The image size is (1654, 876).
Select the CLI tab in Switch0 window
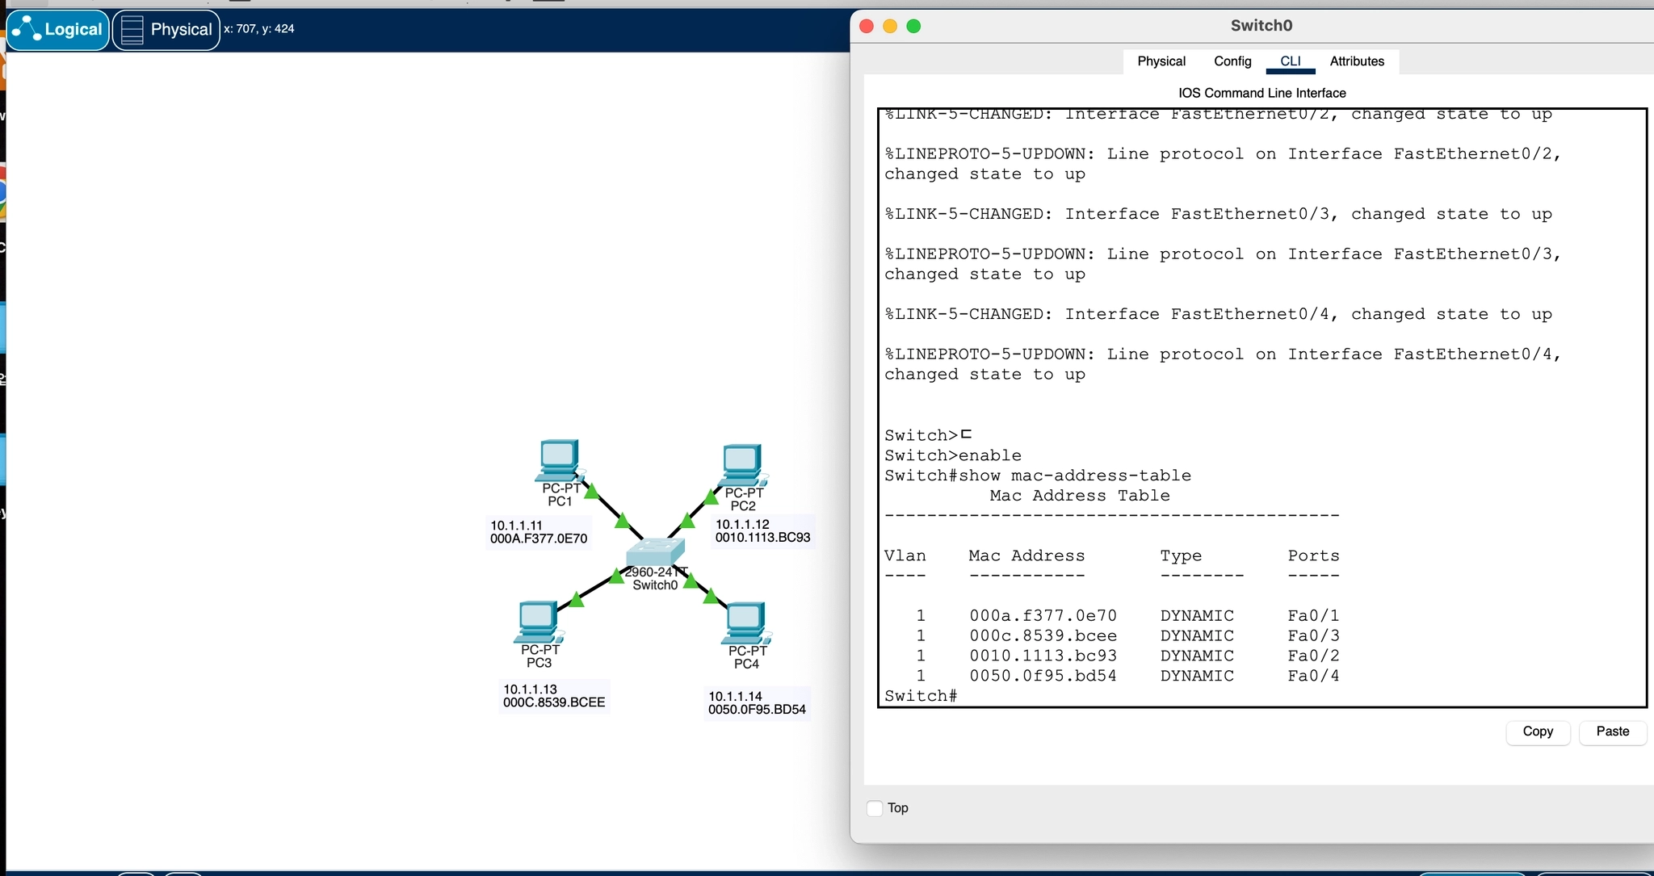[x=1291, y=61]
